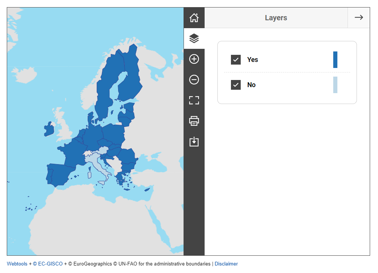Collapse the panel with the arrow button
378x273 pixels.
pyautogui.click(x=358, y=18)
